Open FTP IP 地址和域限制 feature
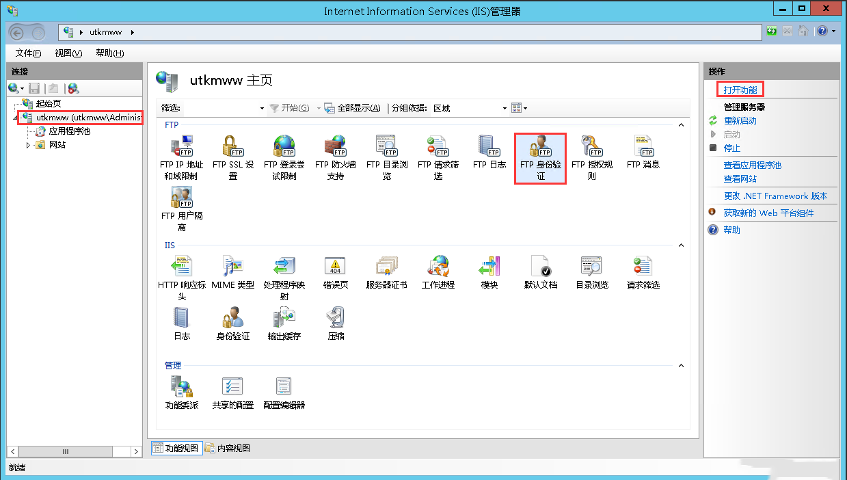 pyautogui.click(x=181, y=157)
